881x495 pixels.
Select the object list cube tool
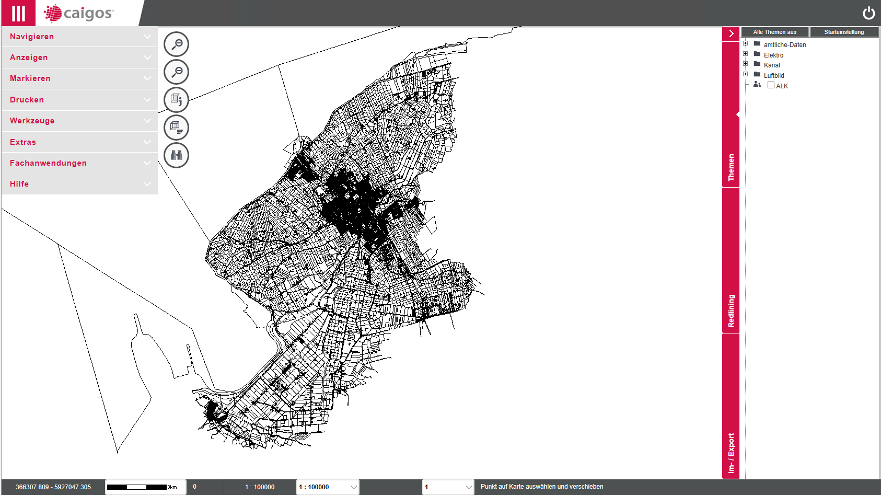click(x=177, y=128)
